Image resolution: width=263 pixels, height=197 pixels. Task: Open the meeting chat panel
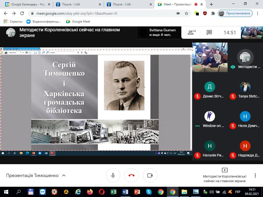(209, 32)
